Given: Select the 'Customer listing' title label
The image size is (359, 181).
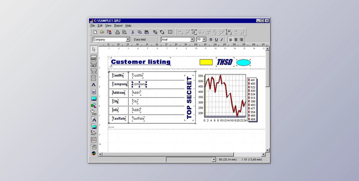Looking at the screenshot, I should (141, 62).
